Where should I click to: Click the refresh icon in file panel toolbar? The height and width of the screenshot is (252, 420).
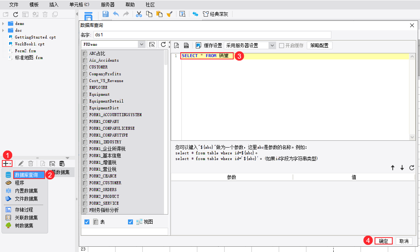tap(16, 14)
